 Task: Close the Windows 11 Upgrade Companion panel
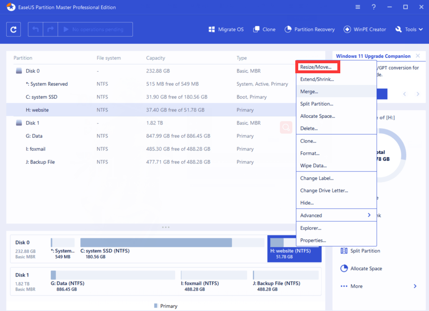click(418, 56)
